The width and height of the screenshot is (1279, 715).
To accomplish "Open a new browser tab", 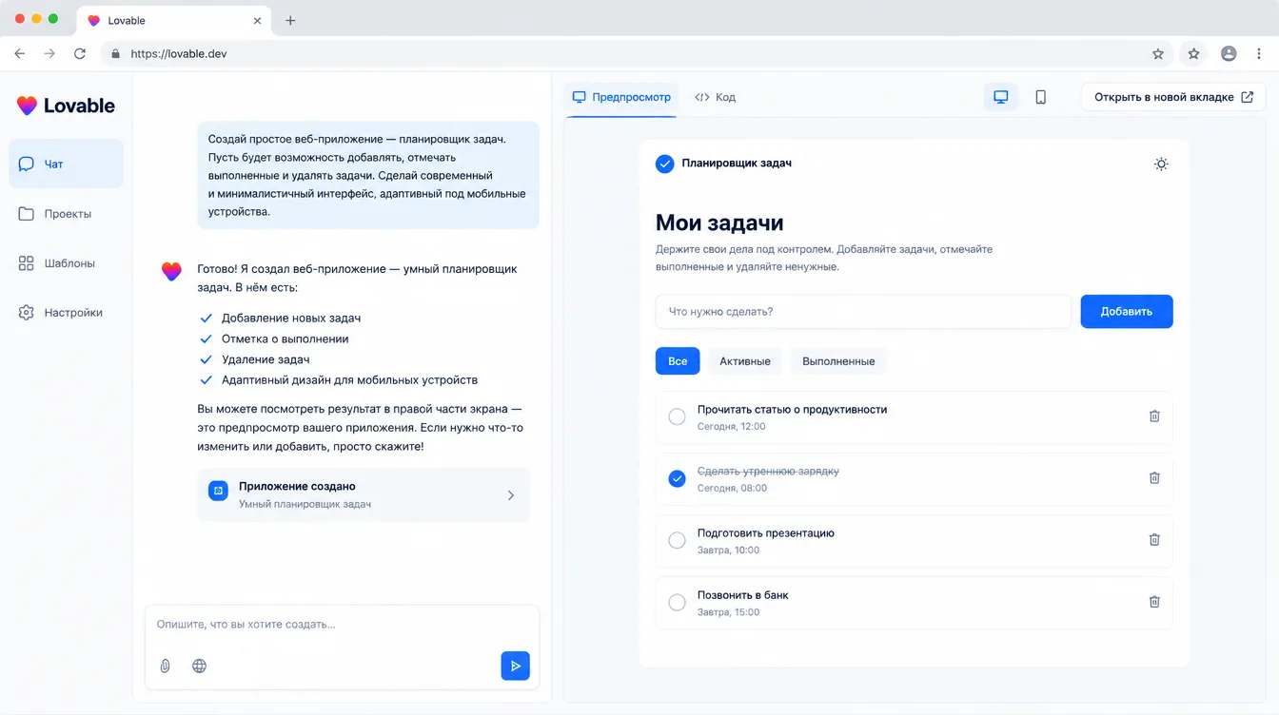I will pyautogui.click(x=290, y=20).
